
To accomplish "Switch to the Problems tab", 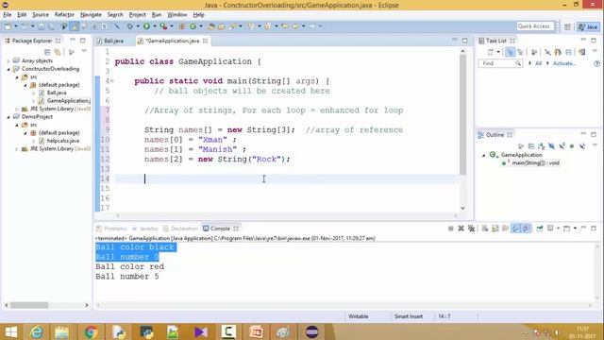I will 111,229.
